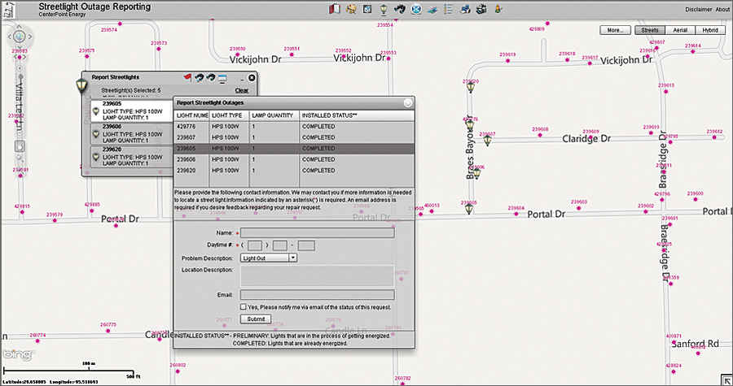Open the Problem Description dropdown

point(269,258)
